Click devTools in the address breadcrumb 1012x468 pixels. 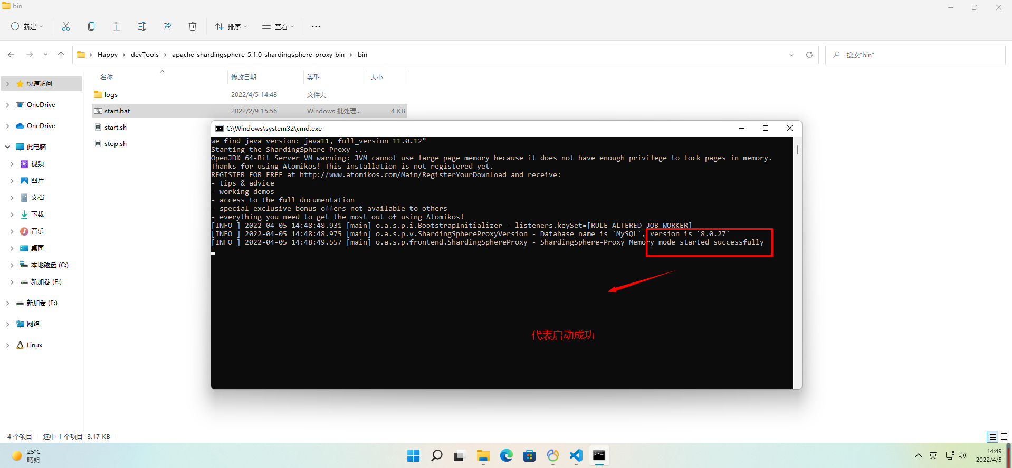coord(145,55)
